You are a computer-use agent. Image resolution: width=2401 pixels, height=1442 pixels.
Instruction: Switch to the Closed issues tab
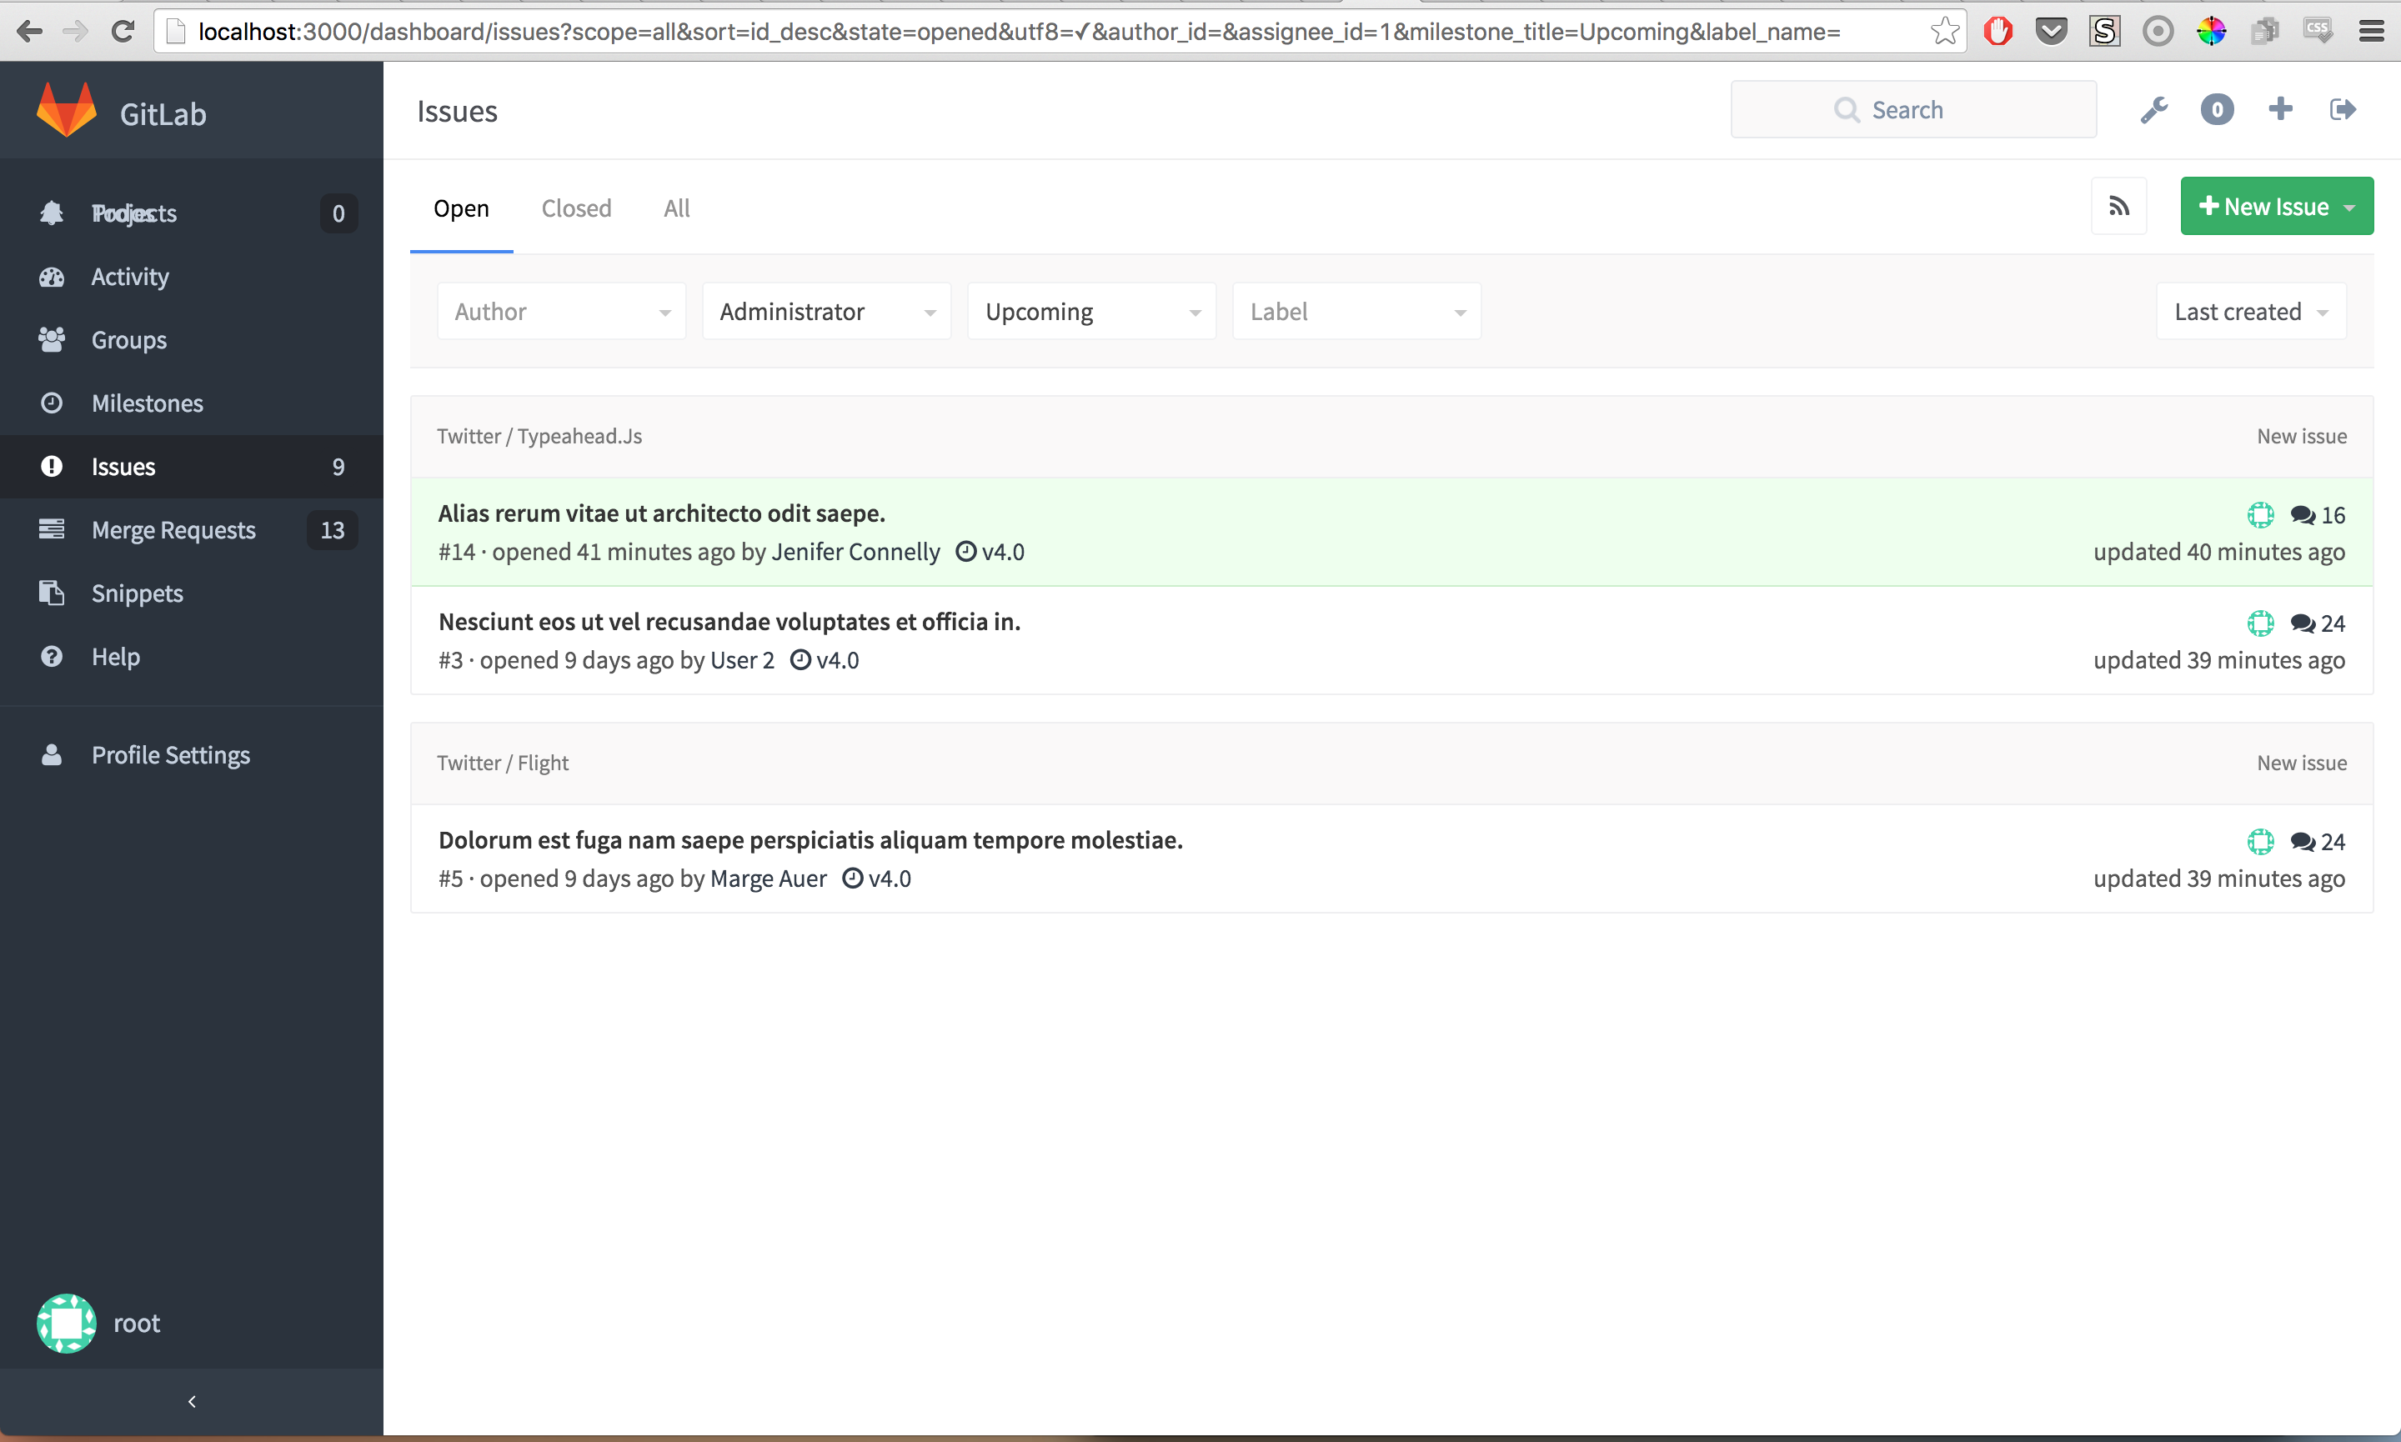pos(576,209)
